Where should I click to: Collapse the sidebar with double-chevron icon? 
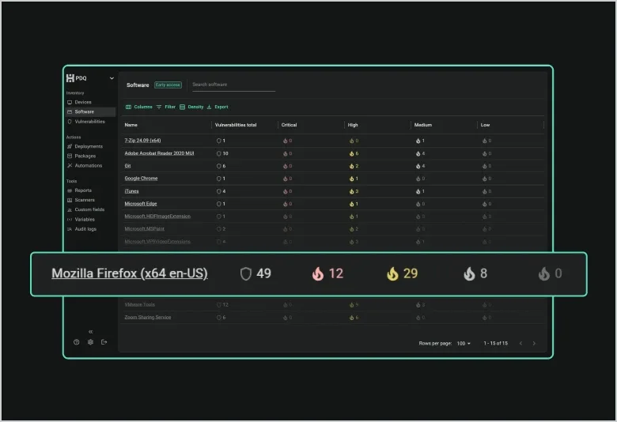point(90,332)
